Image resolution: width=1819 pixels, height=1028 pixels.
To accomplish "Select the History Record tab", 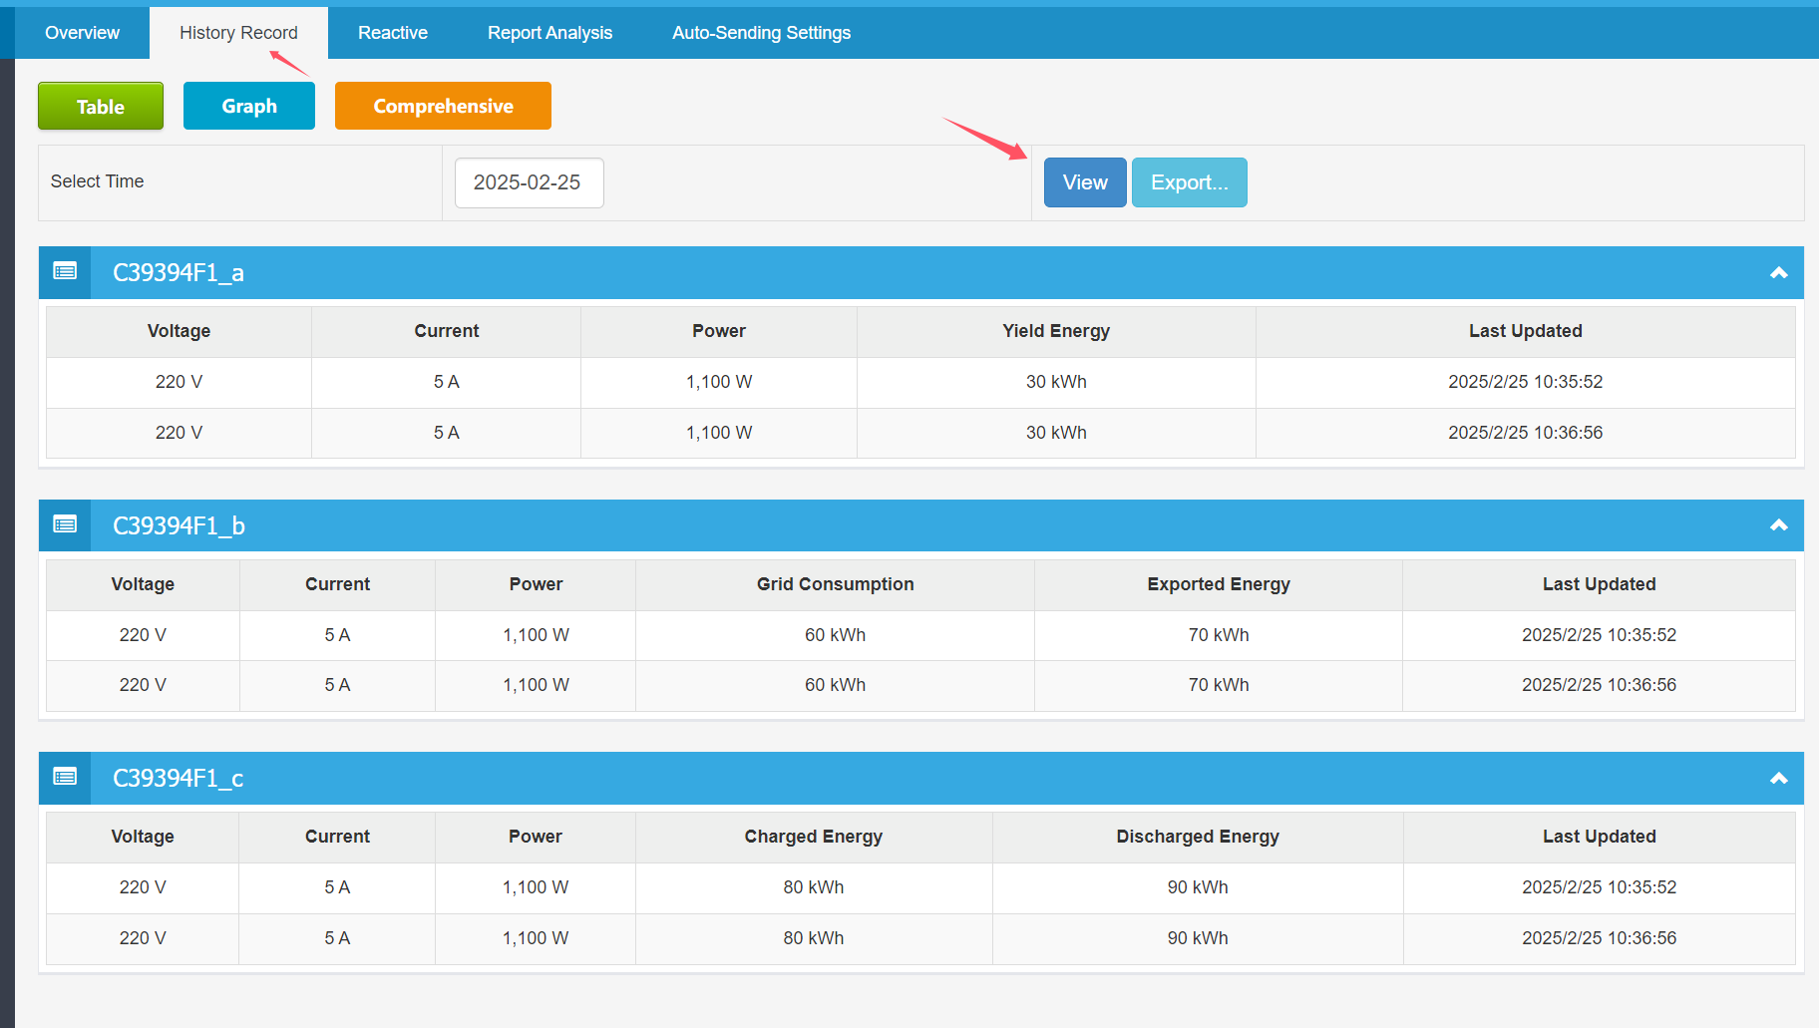I will click(x=238, y=33).
